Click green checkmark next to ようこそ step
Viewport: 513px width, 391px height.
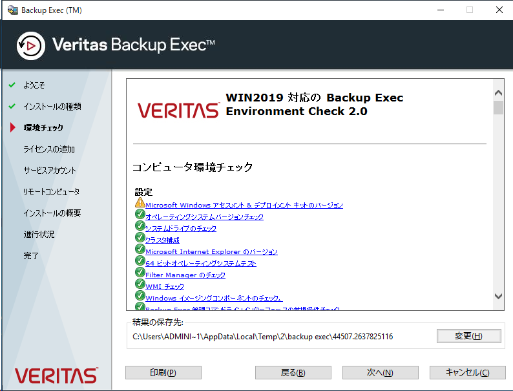click(12, 85)
